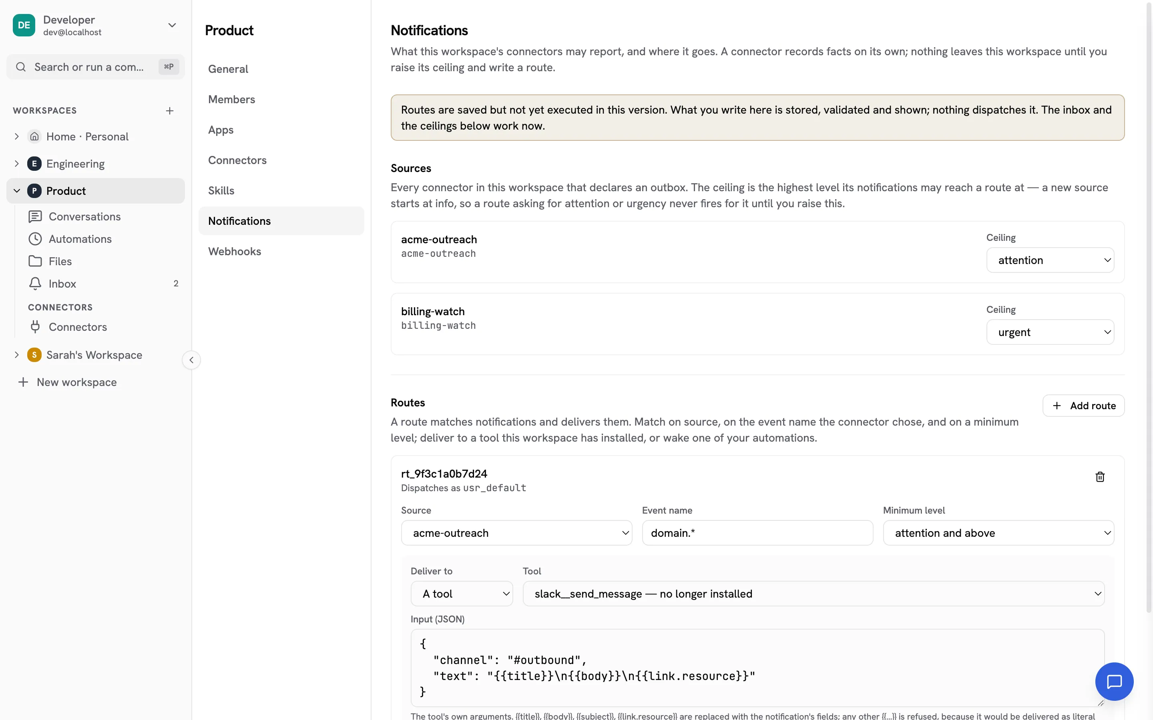The image size is (1153, 720).
Task: Open Inbox via its bell icon
Action: point(35,284)
